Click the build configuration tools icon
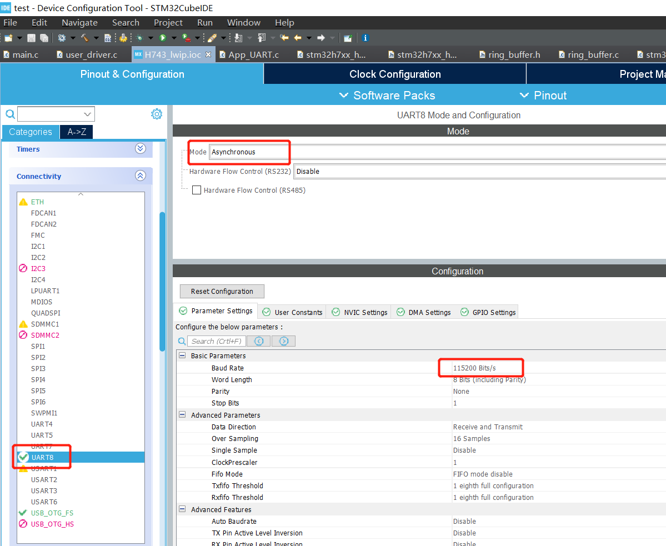This screenshot has height=546, width=666. [x=62, y=38]
